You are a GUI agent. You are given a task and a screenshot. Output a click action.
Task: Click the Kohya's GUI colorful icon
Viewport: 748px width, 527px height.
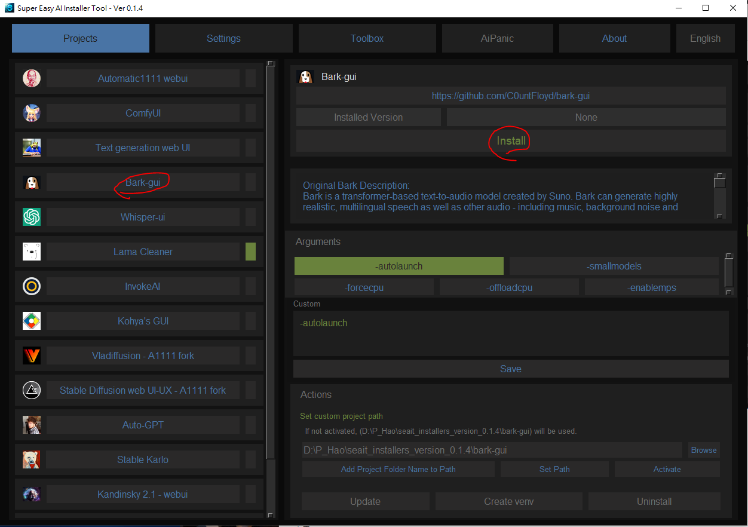coord(32,321)
